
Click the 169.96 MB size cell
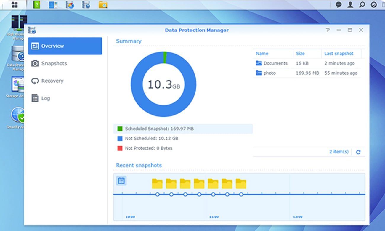pos(307,73)
